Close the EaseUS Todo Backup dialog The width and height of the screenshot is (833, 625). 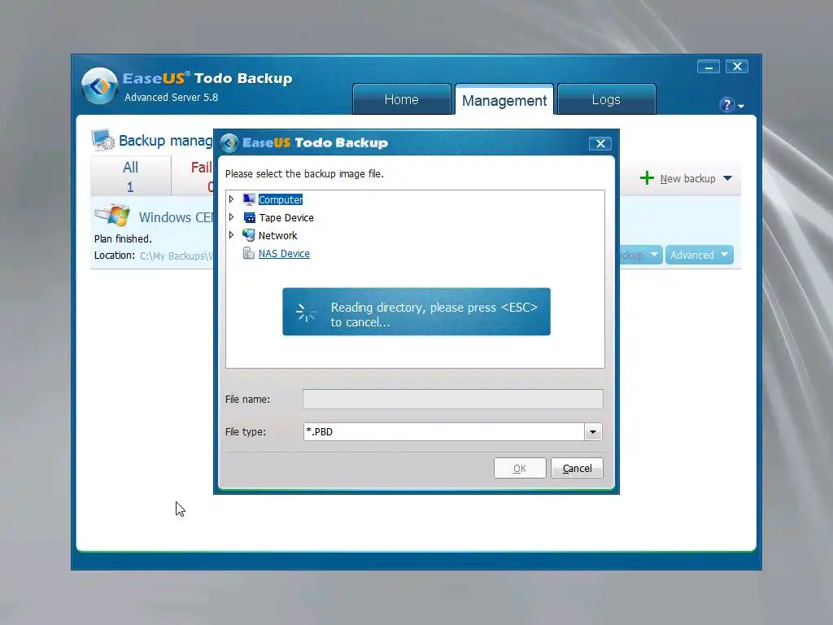600,143
